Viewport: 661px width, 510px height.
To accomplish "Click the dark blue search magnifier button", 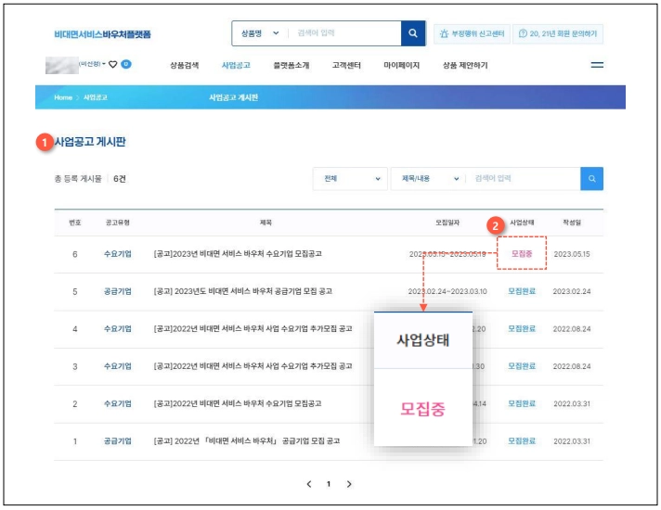I will [x=413, y=33].
